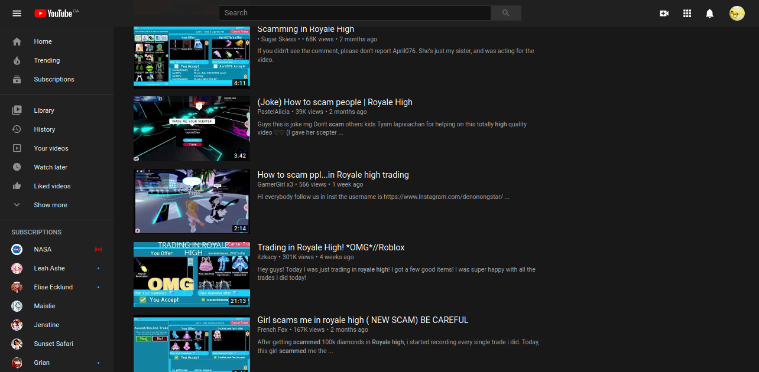Click NASA's live broadcast indicator

pos(98,249)
